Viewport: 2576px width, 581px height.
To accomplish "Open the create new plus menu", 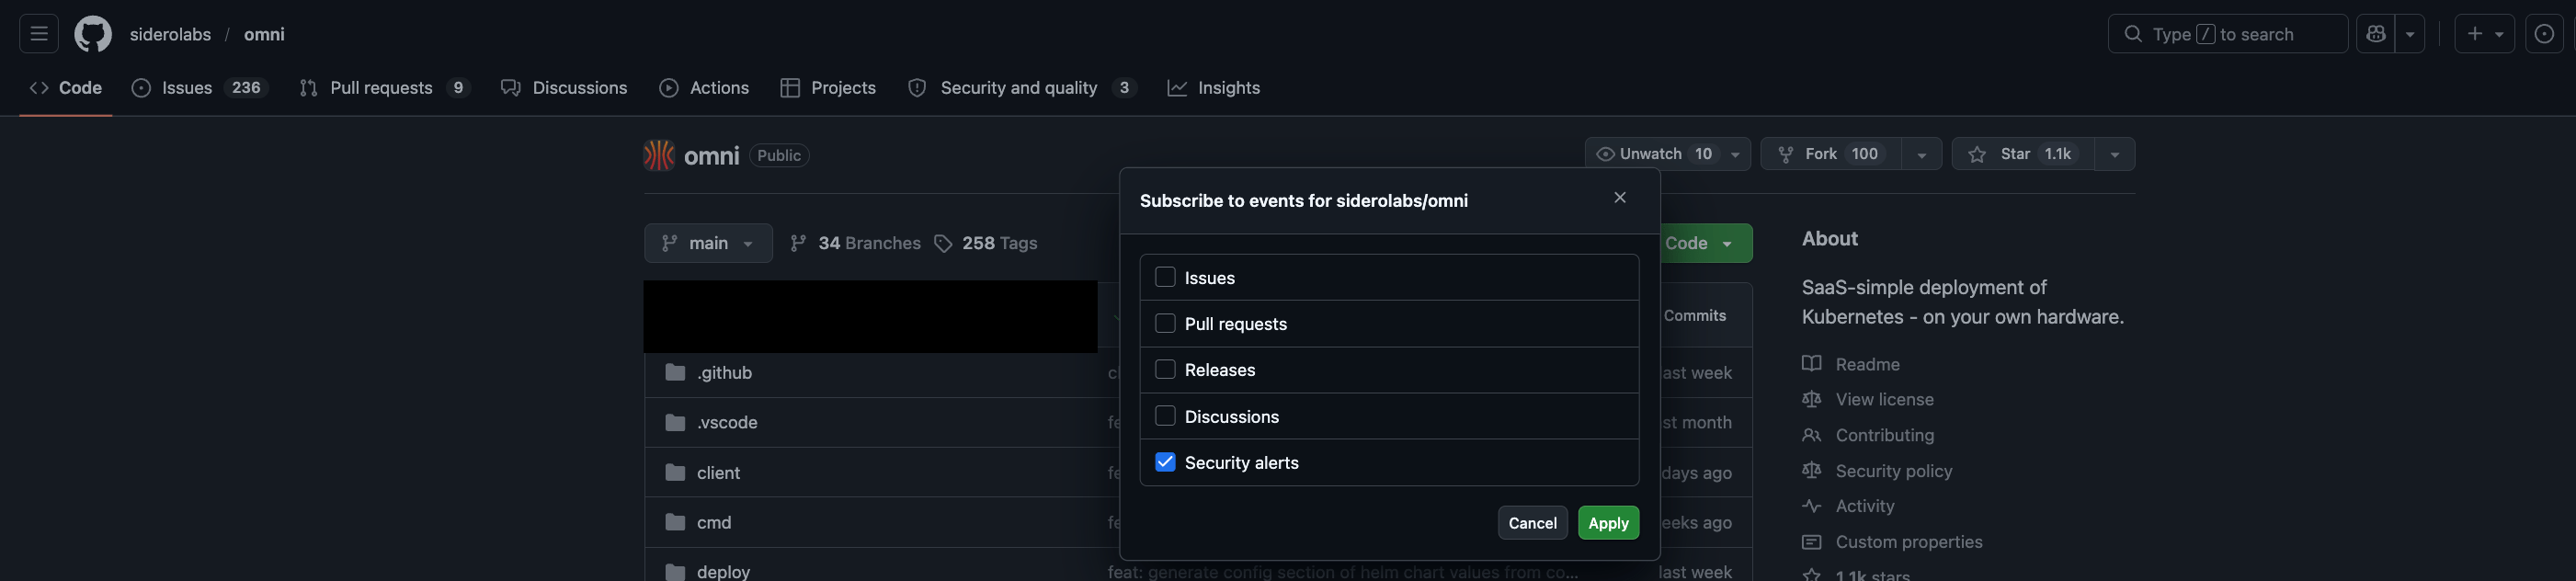I will tap(2485, 34).
